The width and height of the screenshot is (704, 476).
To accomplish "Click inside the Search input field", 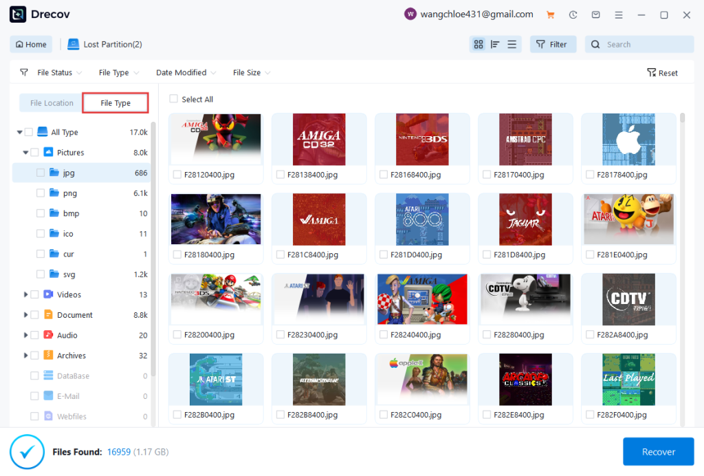I will coord(646,45).
